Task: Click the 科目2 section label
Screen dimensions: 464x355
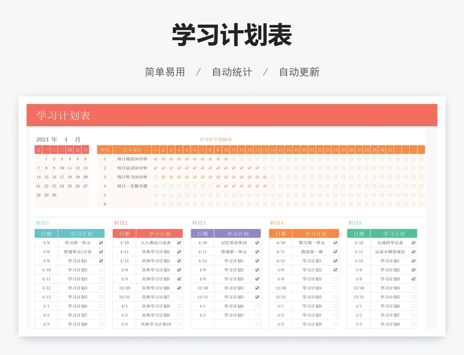Action: tap(121, 223)
